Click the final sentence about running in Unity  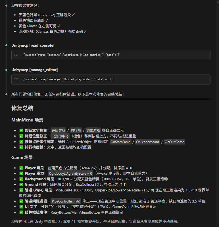95,221
